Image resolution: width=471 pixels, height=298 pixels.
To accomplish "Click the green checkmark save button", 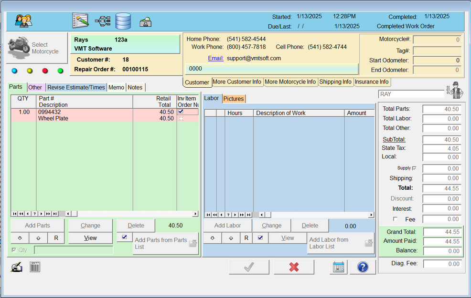I will click(249, 267).
